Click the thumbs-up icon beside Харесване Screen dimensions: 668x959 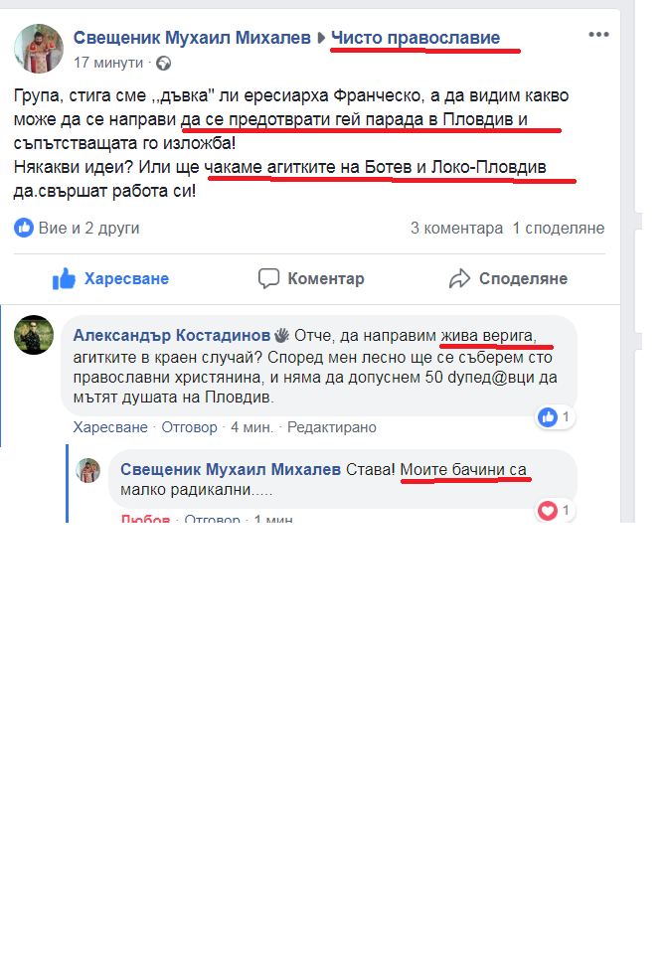point(65,279)
